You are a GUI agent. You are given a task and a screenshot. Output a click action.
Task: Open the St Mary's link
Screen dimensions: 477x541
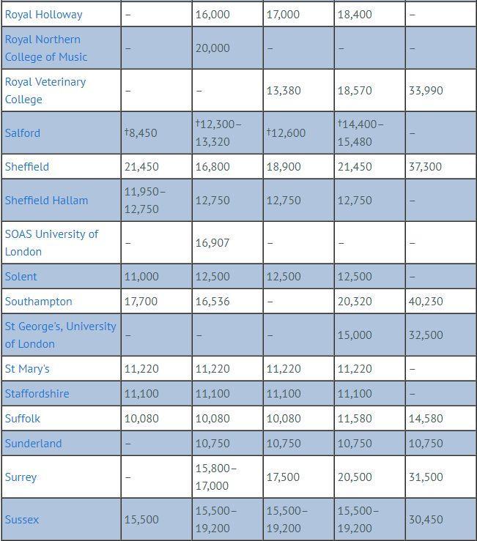click(27, 368)
